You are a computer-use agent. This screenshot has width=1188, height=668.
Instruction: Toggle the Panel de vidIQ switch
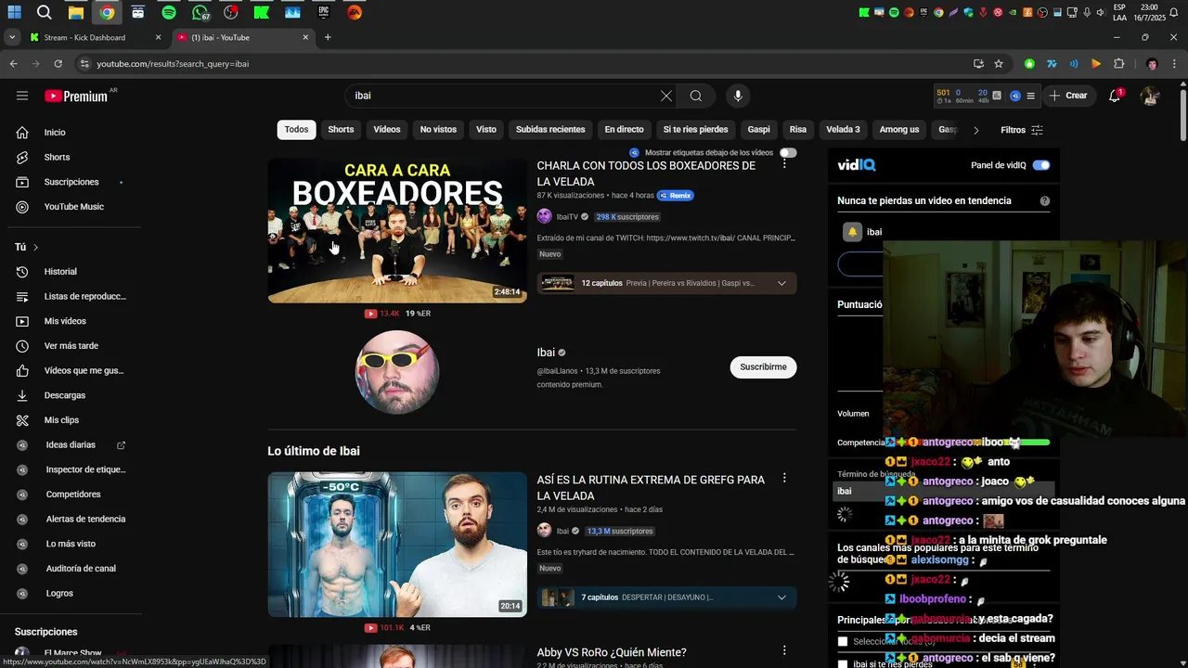1041,165
